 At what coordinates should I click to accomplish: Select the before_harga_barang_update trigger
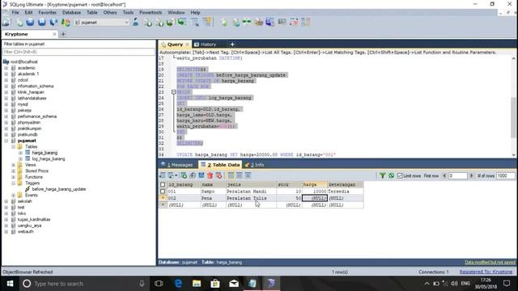[59, 189]
